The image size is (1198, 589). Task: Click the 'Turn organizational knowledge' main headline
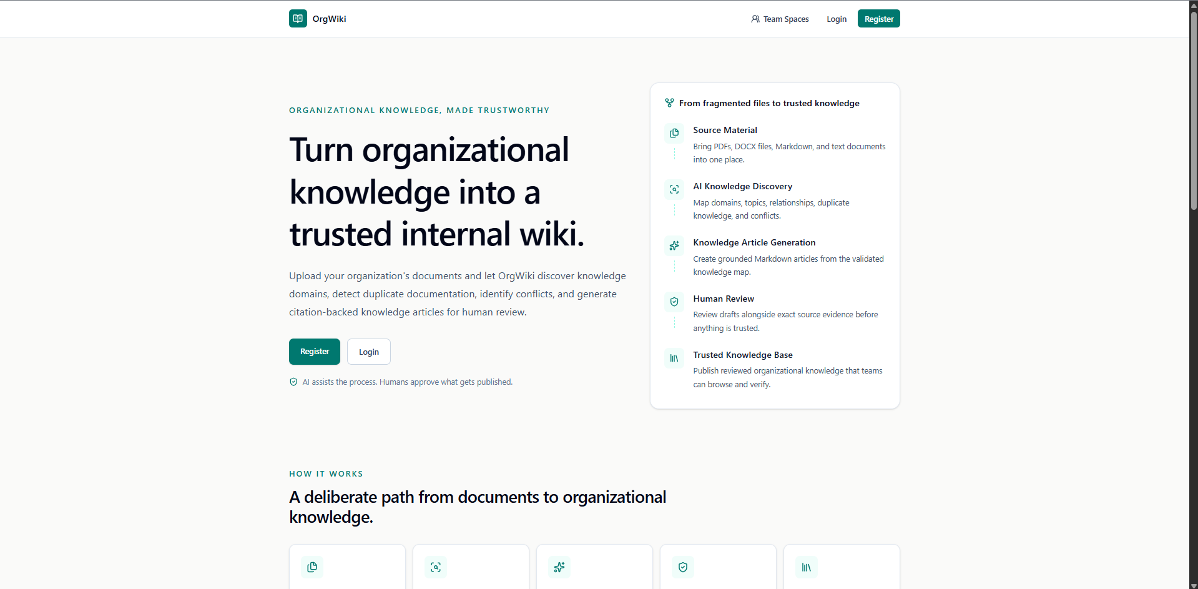click(437, 192)
